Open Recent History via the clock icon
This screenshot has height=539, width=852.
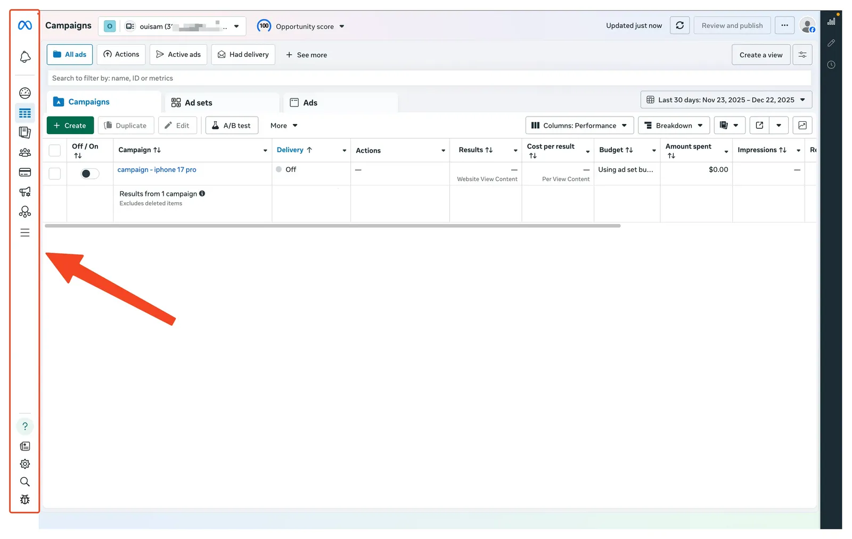point(831,65)
